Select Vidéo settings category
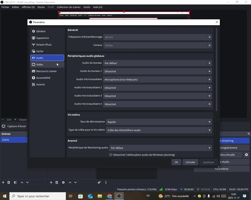Image resolution: width=251 pixels, height=200 pixels. (x=47, y=64)
